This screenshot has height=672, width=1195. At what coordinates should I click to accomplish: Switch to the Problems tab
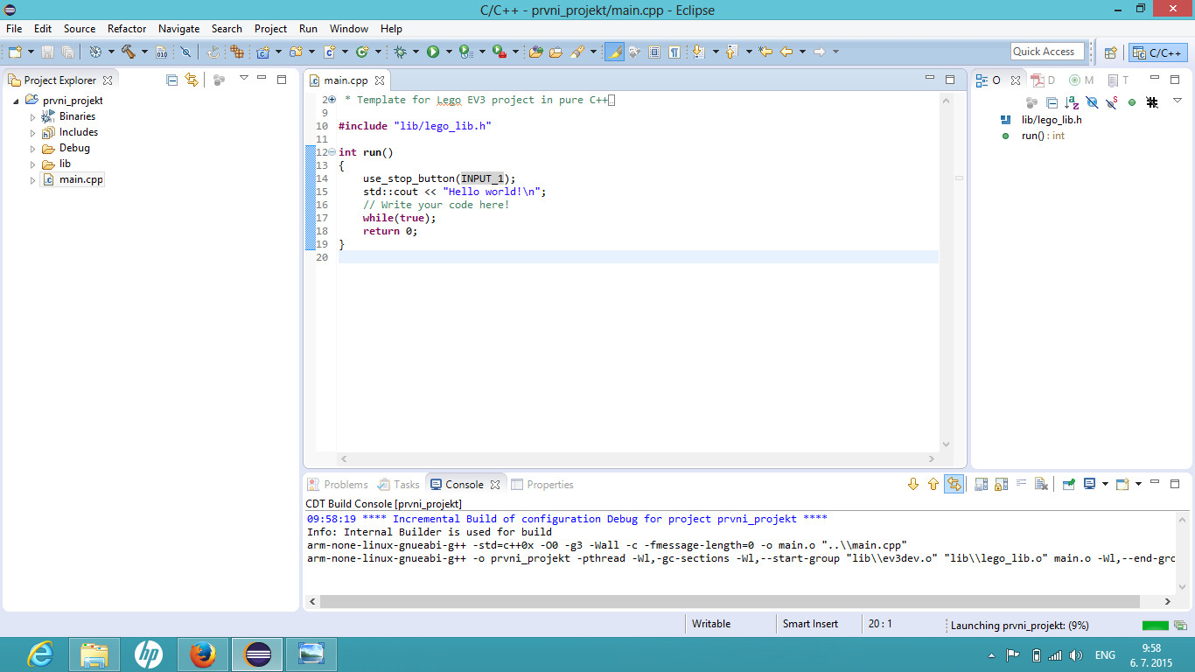pyautogui.click(x=338, y=485)
